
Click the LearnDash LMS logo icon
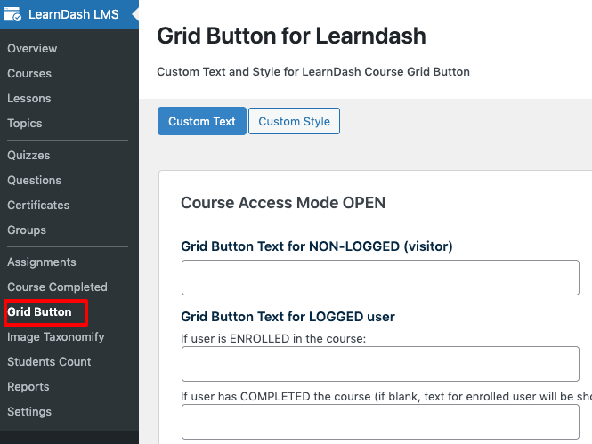click(x=12, y=14)
